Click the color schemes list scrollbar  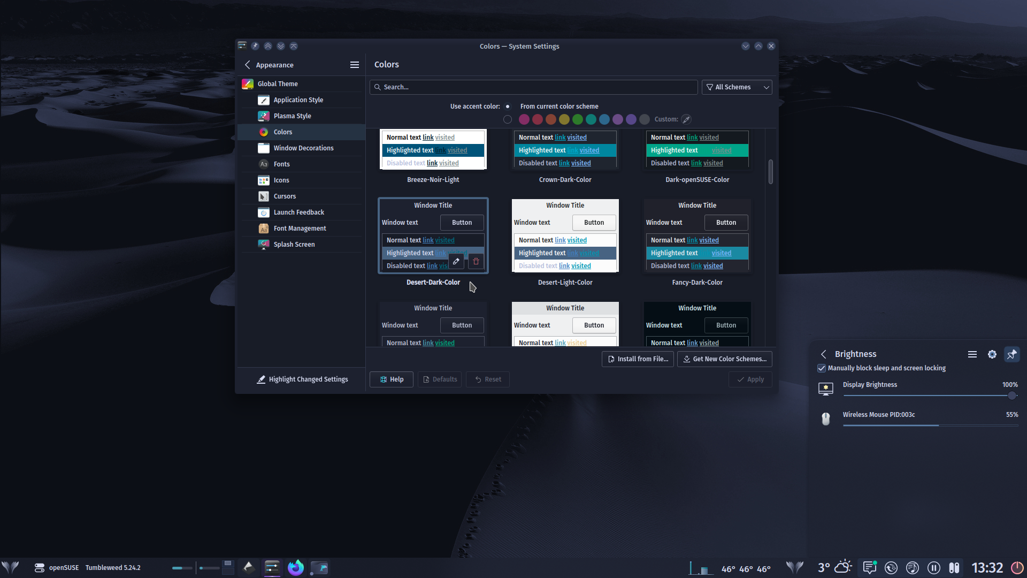click(x=771, y=172)
